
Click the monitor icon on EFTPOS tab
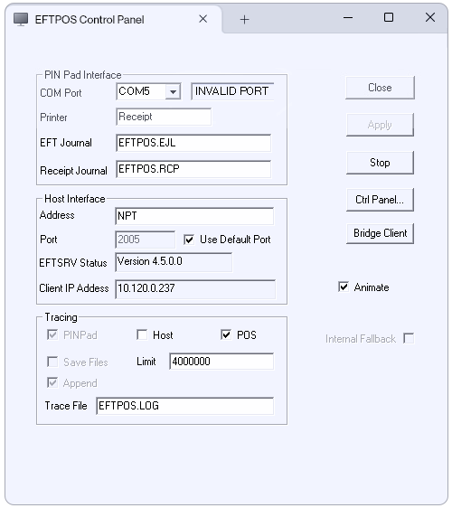21,20
